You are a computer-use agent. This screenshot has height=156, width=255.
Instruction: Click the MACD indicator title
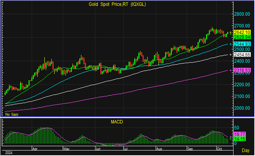[x=117, y=122]
